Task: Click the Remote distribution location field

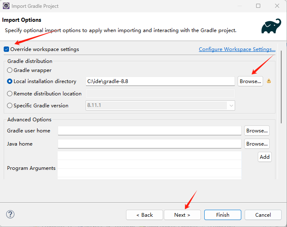Action: tap(160, 94)
